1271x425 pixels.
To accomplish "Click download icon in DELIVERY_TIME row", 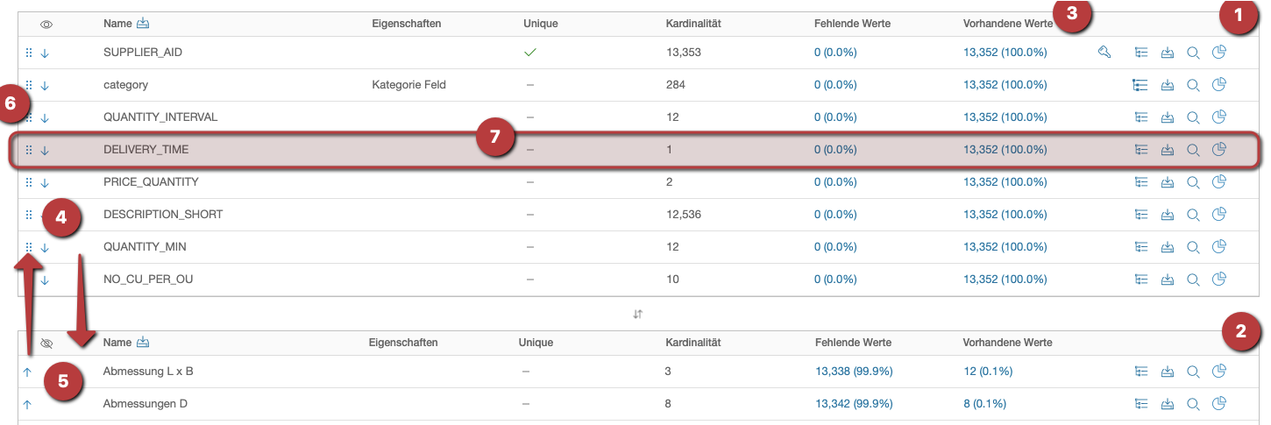I will (1167, 150).
